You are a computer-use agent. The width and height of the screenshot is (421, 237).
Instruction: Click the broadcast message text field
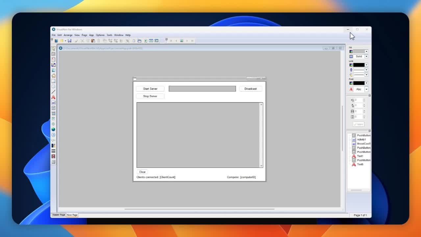pos(202,89)
